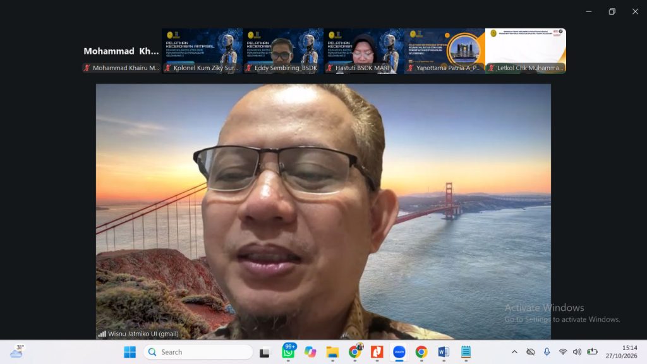Minimize the Zoom meeting window

(589, 11)
